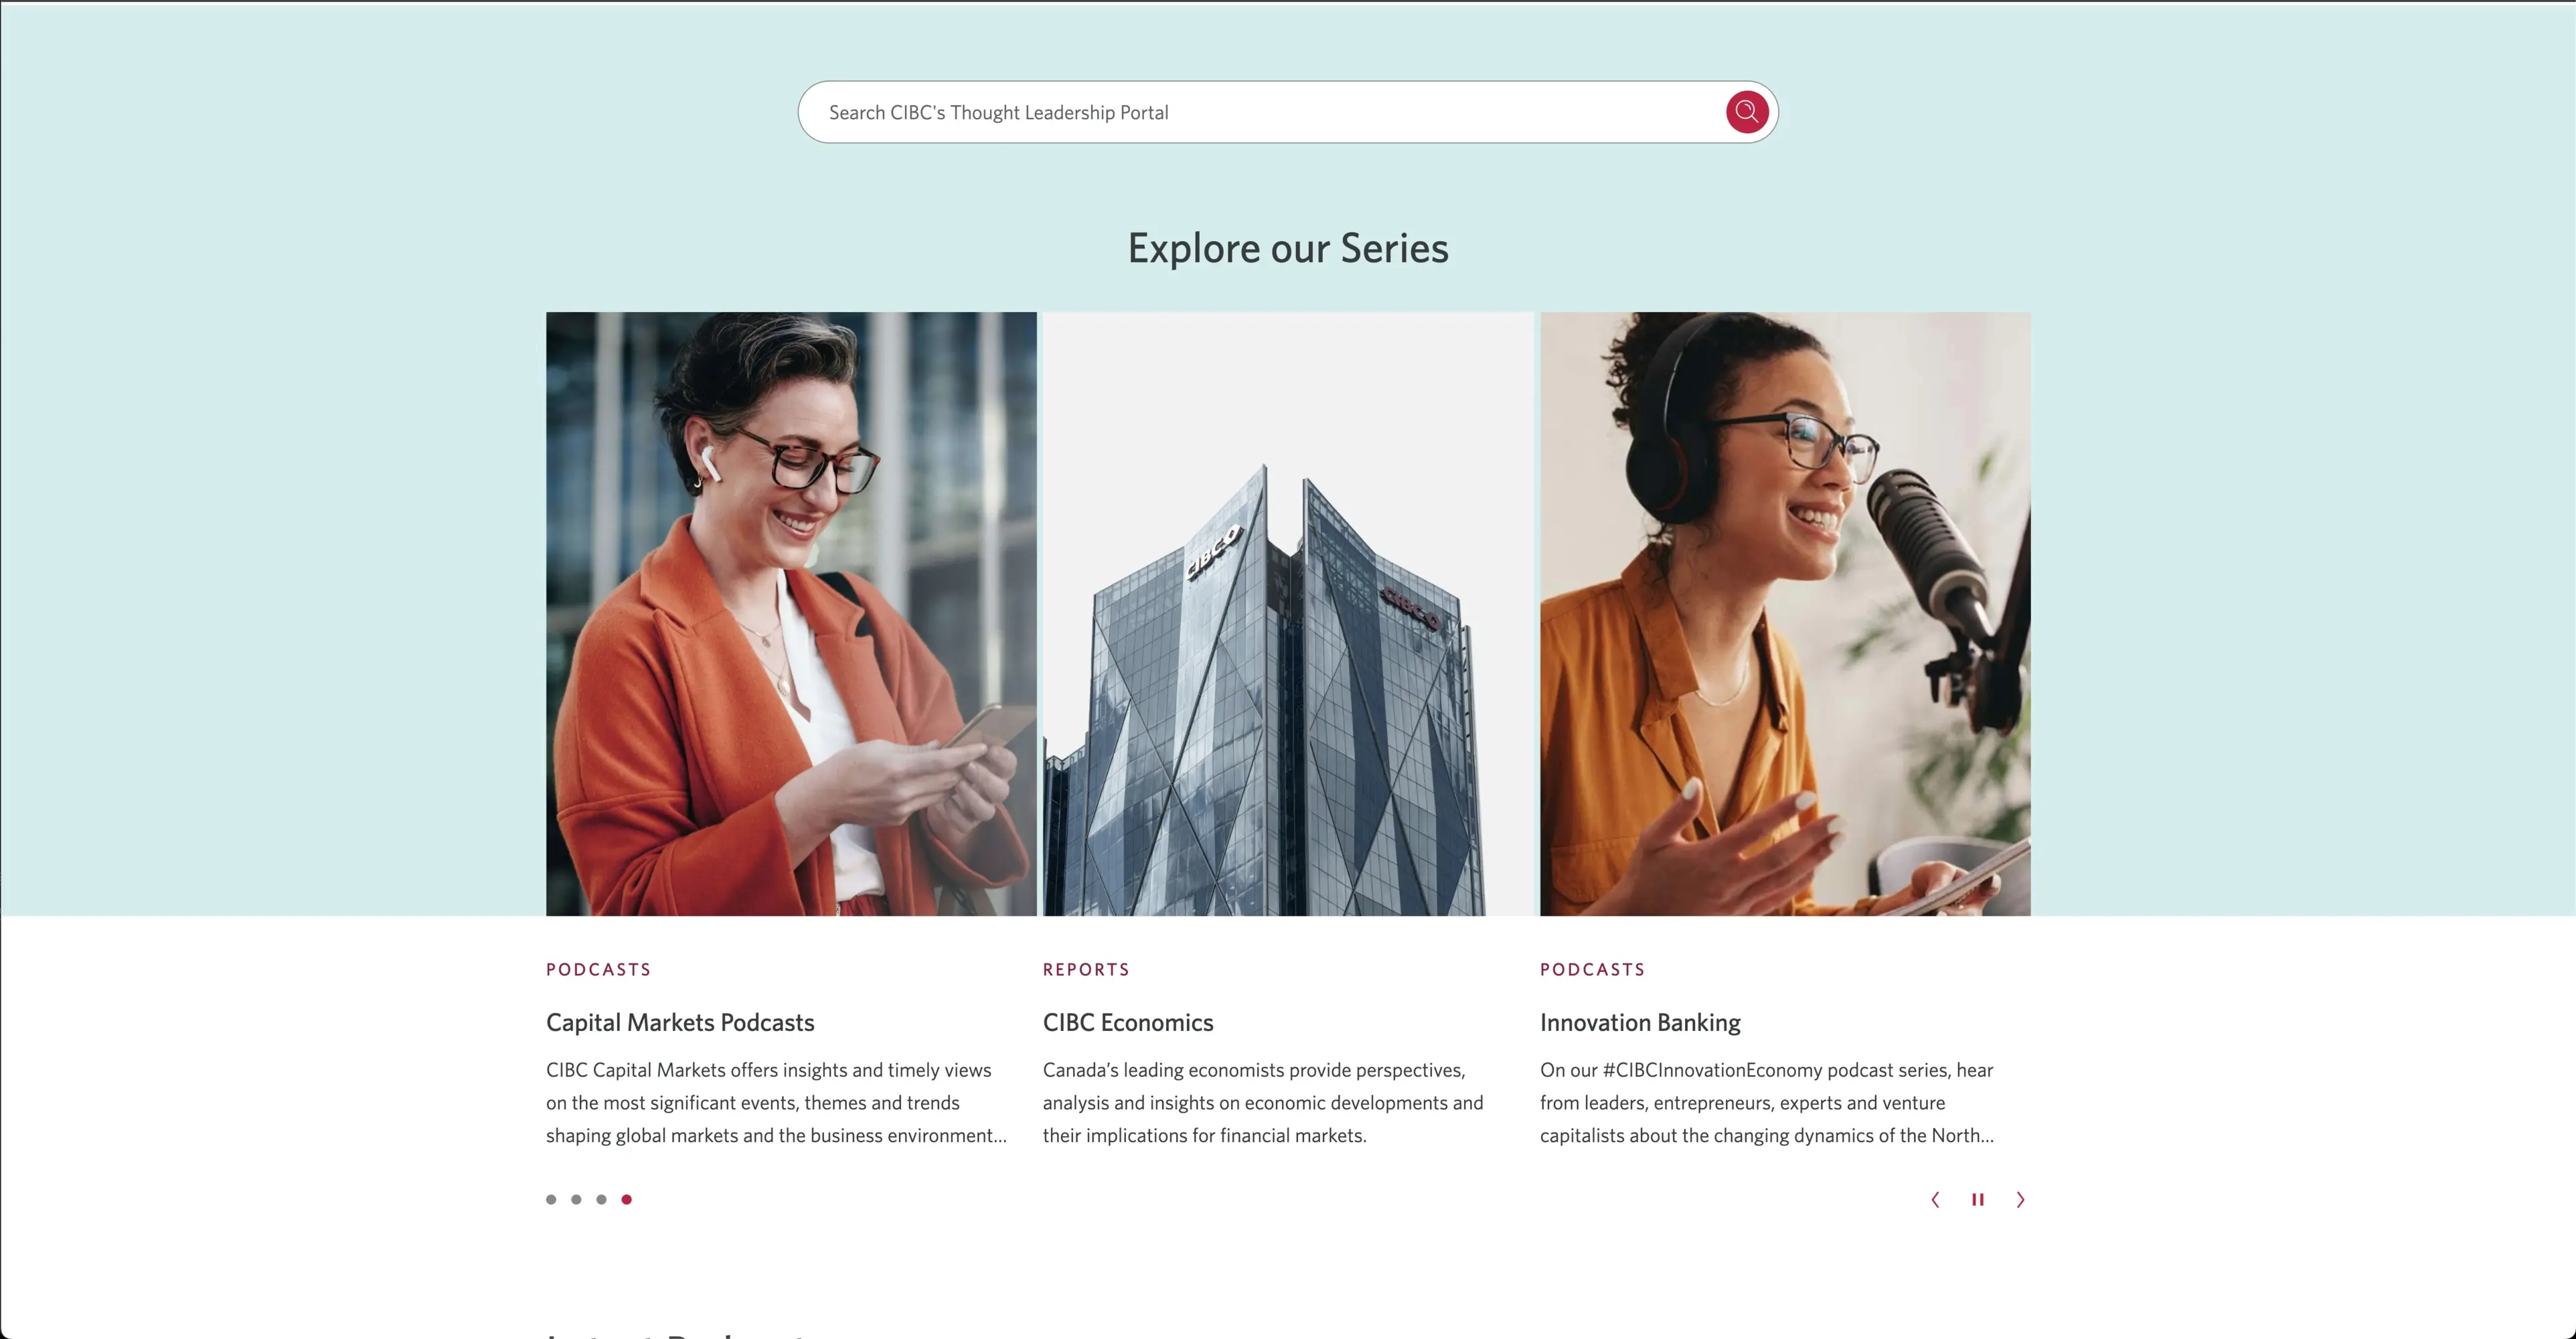
Task: Select the second carousel pagination dot
Action: coord(576,1199)
